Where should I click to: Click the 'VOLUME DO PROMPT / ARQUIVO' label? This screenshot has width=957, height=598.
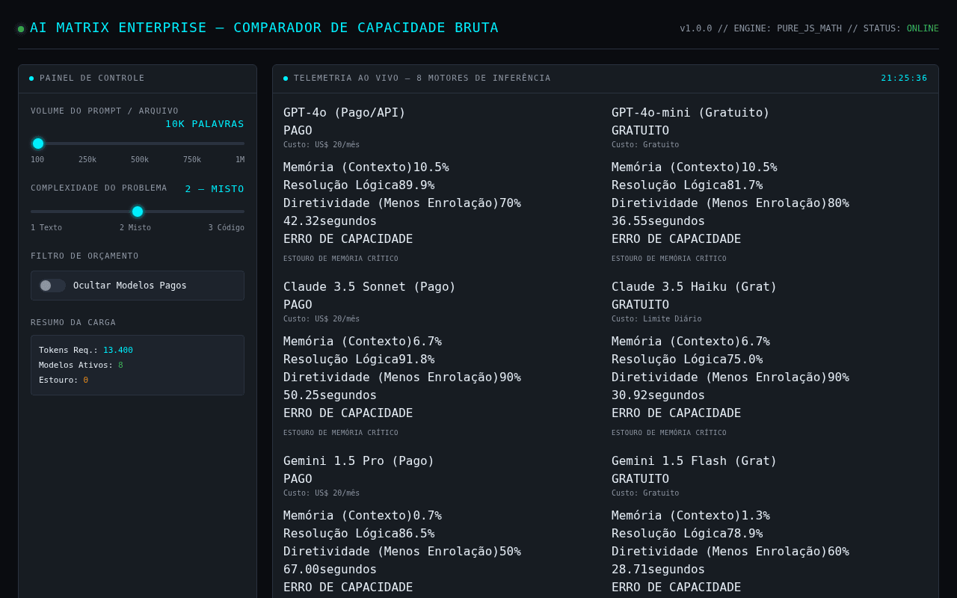tap(105, 111)
